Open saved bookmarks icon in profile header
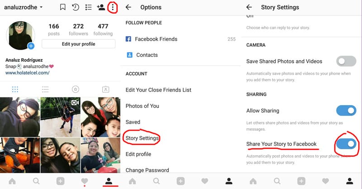This screenshot has height=189, width=362. pos(62,7)
